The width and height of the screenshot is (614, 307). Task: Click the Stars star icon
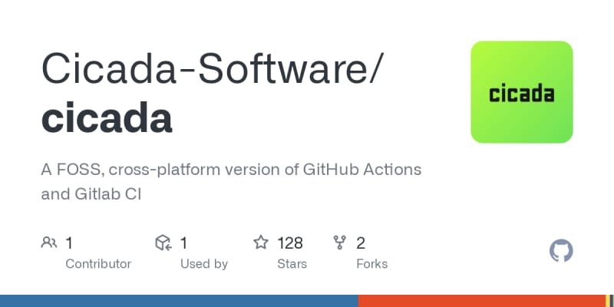click(261, 243)
